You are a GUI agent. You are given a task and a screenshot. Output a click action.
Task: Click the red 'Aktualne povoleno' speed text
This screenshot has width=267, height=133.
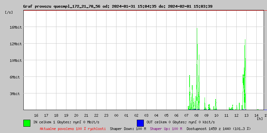point(73,128)
